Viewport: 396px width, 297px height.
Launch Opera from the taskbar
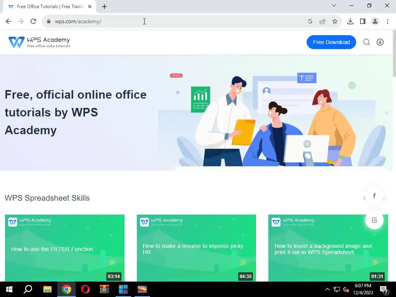(85, 289)
